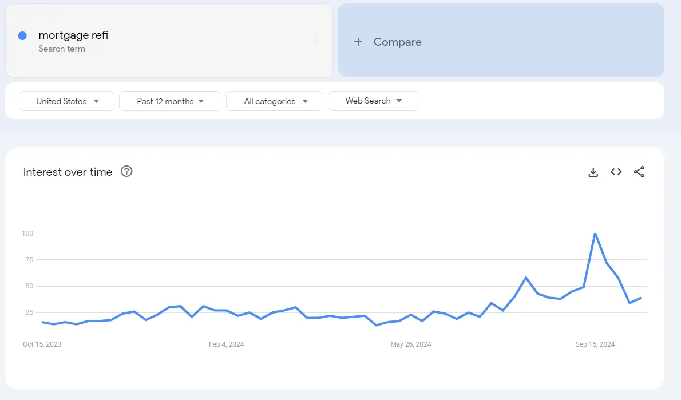Edit the mortgage refi search term

[x=73, y=35]
